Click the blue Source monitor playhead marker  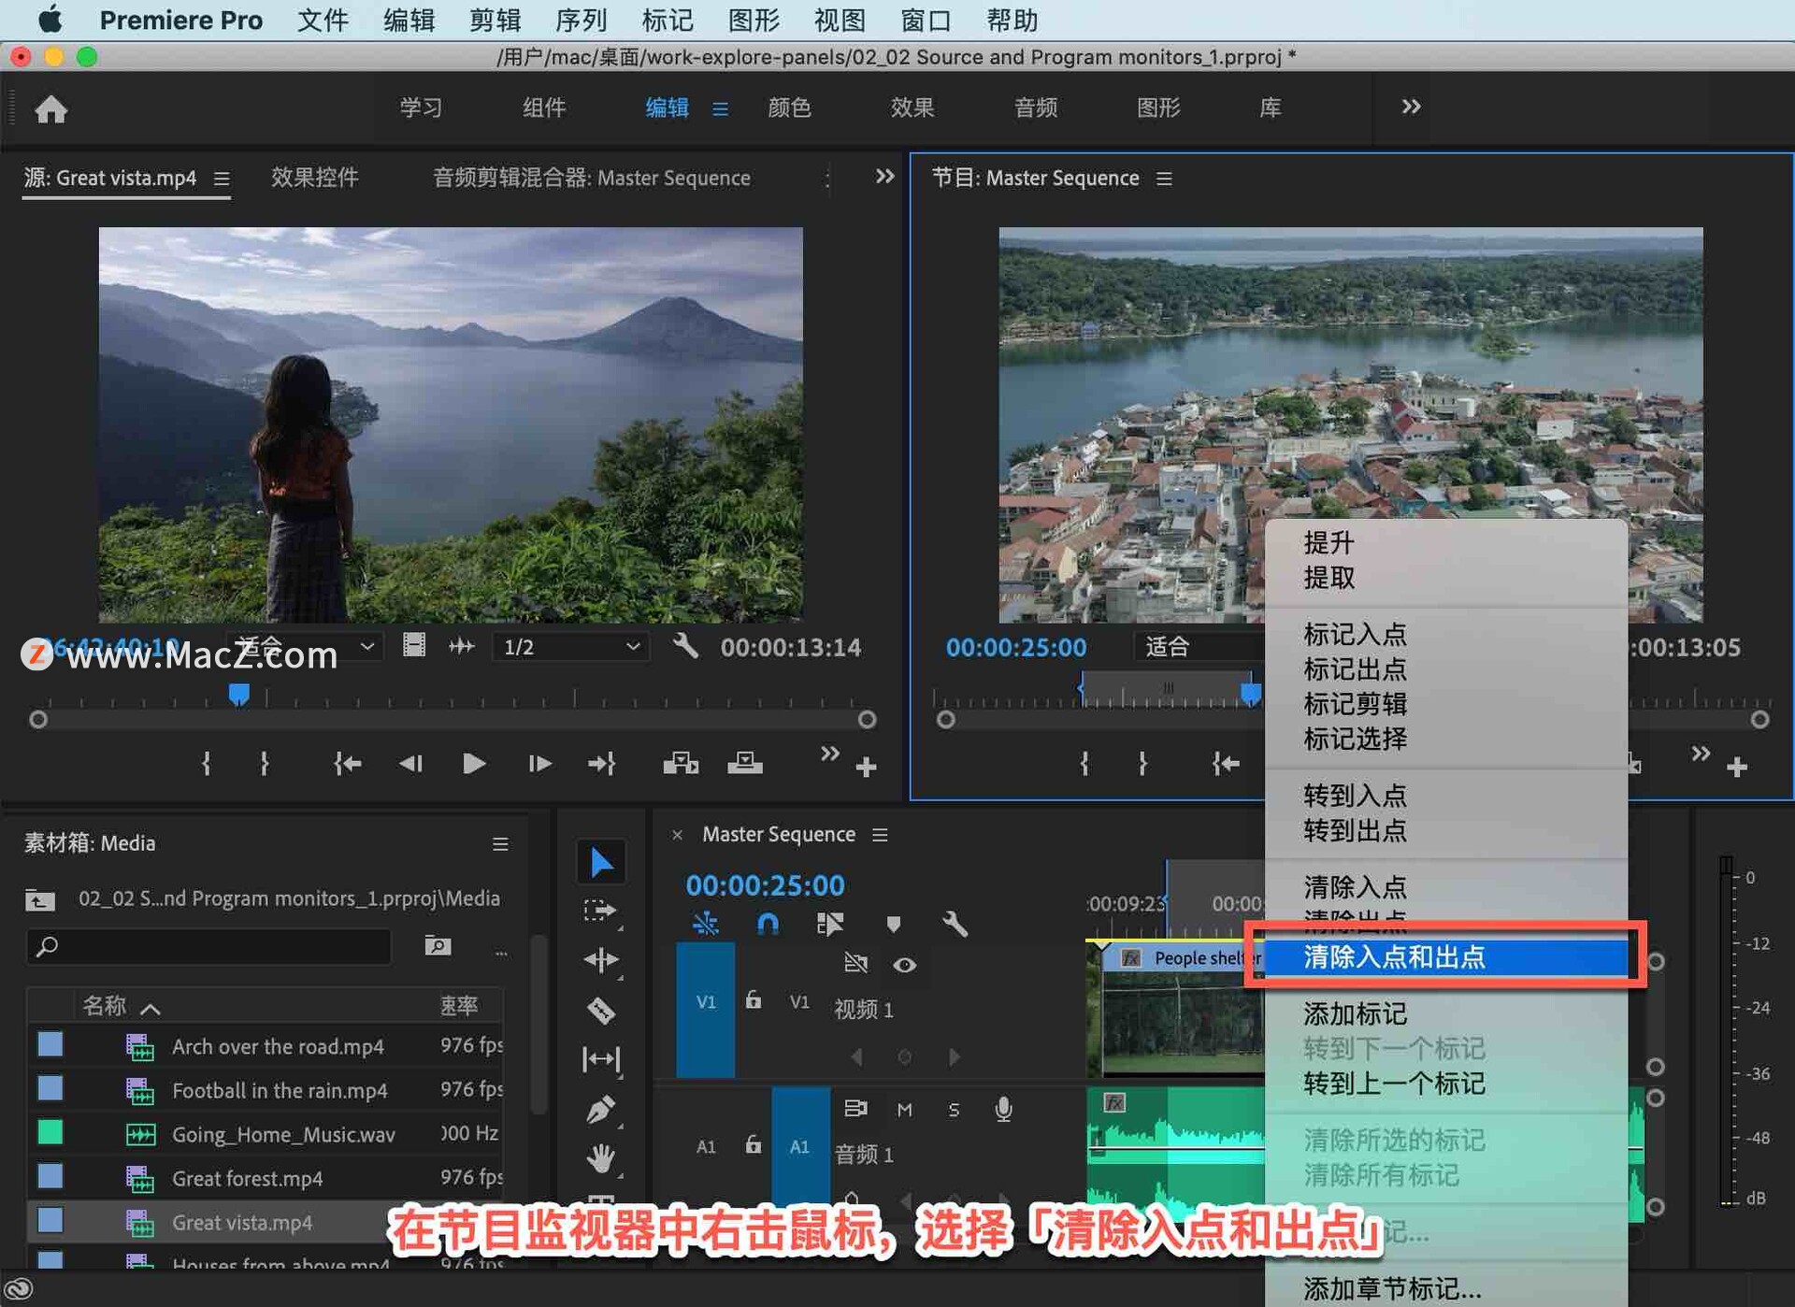tap(238, 695)
